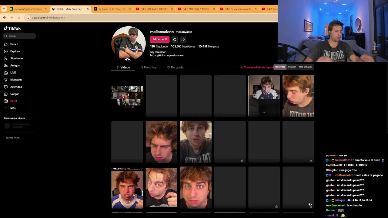Click chat message from beowulf9619
The width and height of the screenshot is (388, 218).
pos(355,160)
